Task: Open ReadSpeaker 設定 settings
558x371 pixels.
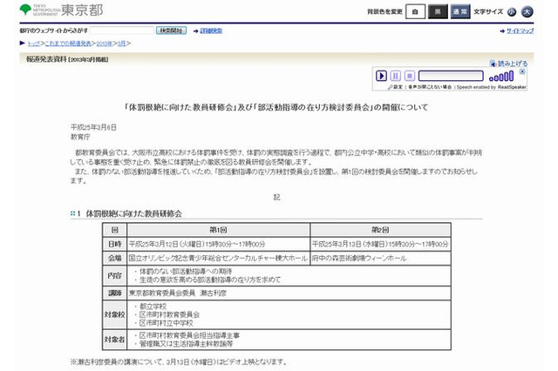Action: [395, 87]
